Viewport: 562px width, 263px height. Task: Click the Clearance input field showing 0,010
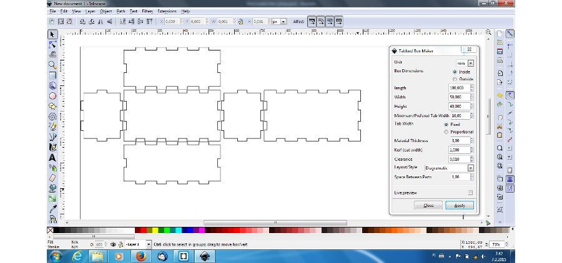coord(459,159)
